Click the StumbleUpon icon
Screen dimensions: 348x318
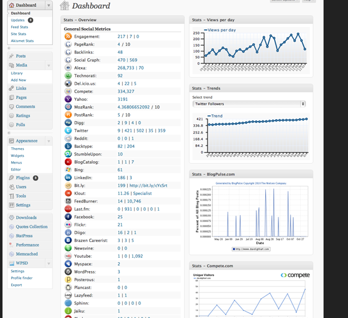[x=68, y=154]
